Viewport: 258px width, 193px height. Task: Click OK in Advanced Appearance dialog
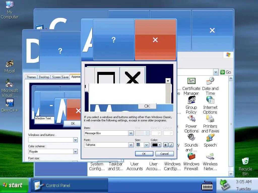coord(144,154)
